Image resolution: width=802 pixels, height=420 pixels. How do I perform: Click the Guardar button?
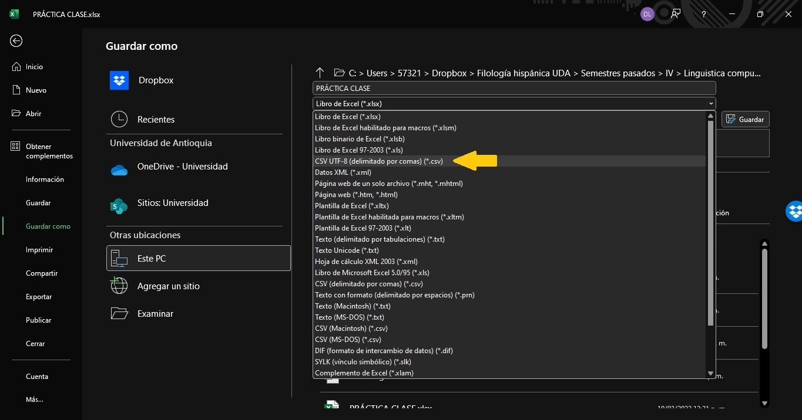tap(744, 119)
